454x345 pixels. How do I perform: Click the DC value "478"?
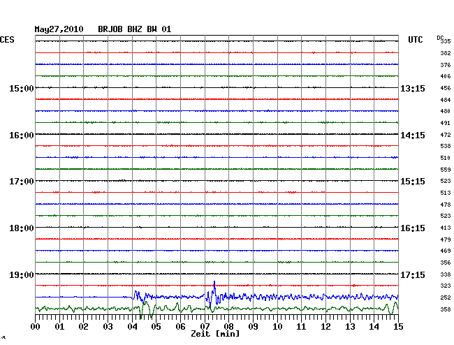[x=446, y=205]
